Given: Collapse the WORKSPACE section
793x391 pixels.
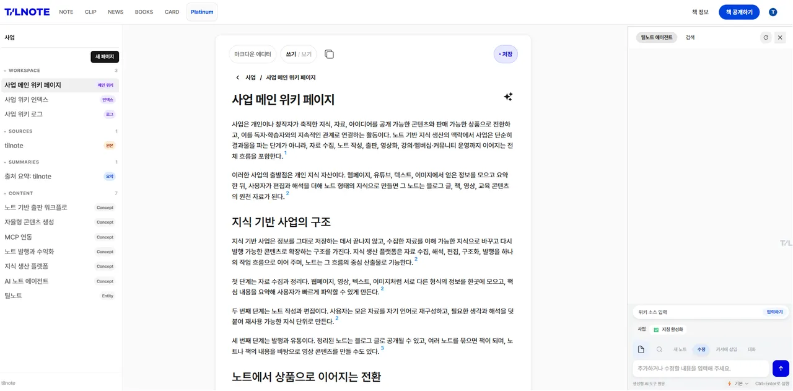Looking at the screenshot, I should [22, 71].
